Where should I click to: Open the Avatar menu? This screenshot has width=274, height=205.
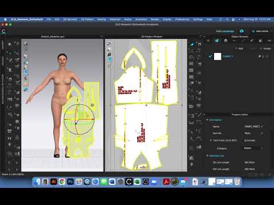pyautogui.click(x=128, y=19)
